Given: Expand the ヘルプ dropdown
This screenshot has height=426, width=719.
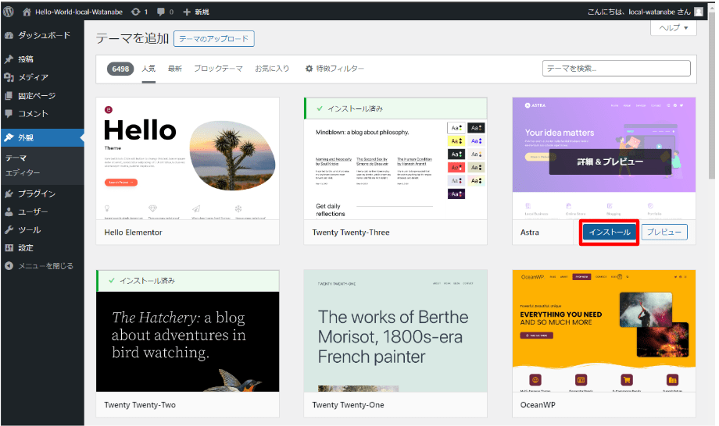Looking at the screenshot, I should [674, 28].
